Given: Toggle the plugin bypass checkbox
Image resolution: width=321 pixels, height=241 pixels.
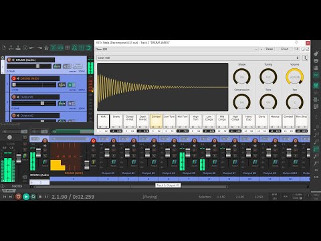Looking at the screenshot, I should (308, 49).
